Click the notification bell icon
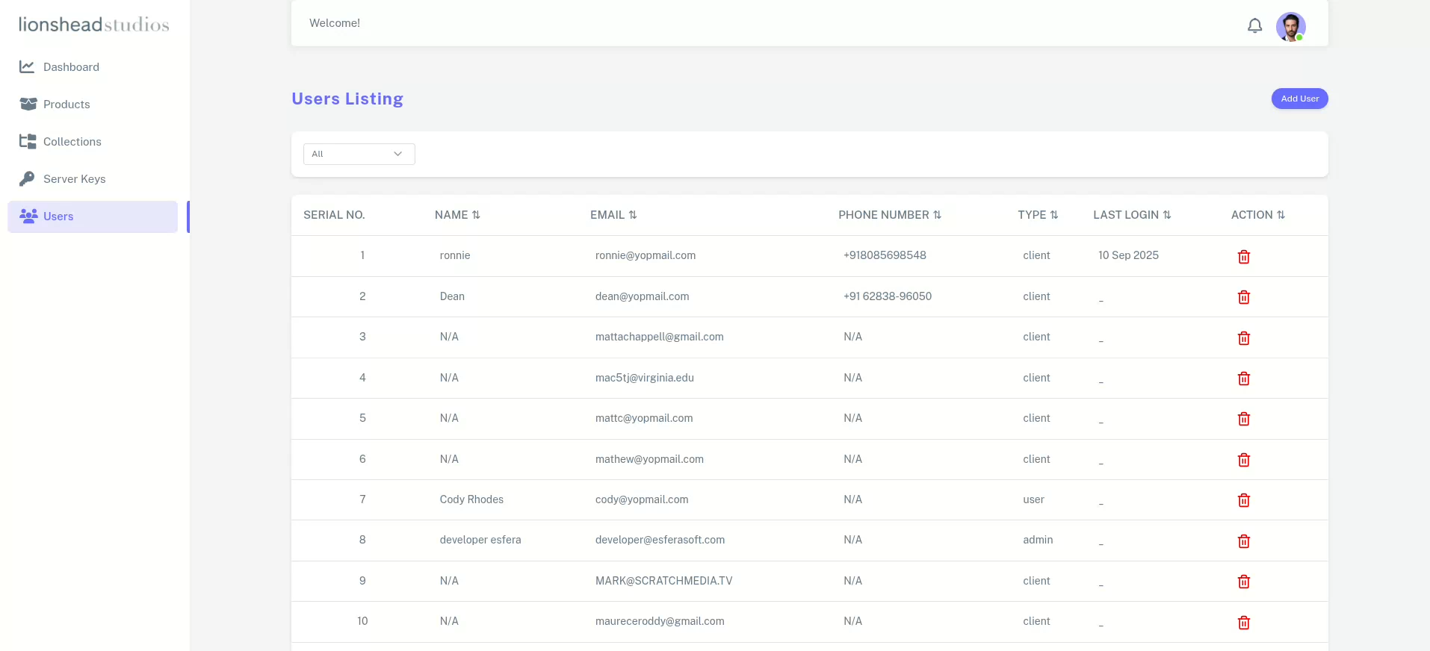Viewport: 1430px width, 651px height. pyautogui.click(x=1254, y=26)
